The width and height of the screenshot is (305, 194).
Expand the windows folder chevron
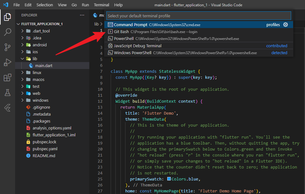22,100
